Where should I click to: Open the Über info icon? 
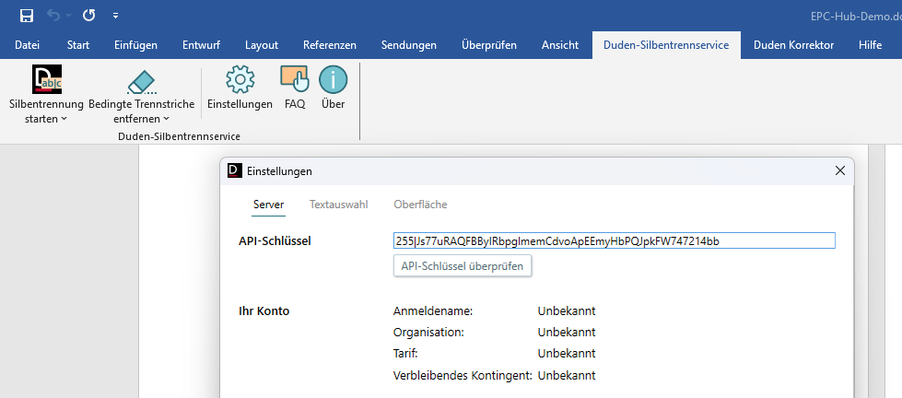pos(334,79)
